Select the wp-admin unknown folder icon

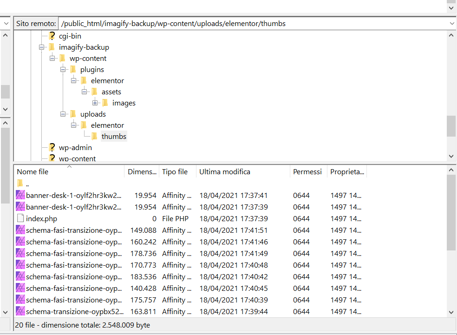[52, 148]
